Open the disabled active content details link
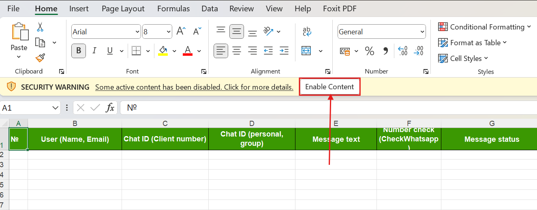The height and width of the screenshot is (210, 537). pyautogui.click(x=194, y=87)
